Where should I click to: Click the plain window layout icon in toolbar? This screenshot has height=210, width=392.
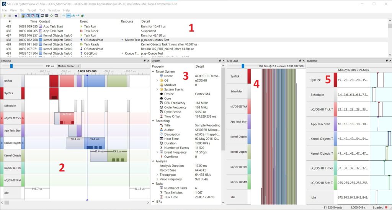coord(56,16)
